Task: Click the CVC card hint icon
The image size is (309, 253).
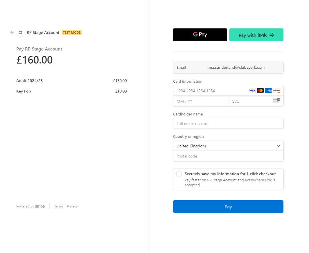Action: tap(276, 100)
